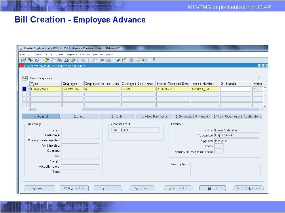The height and width of the screenshot is (213, 285).
Task: Click the question mark Help icon
Action: tap(154, 60)
